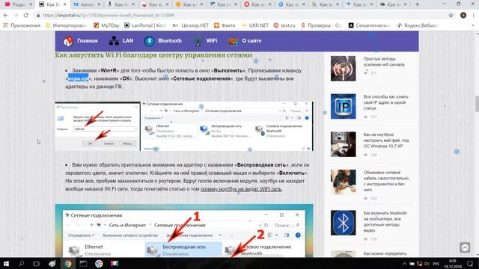This screenshot has width=479, height=269.
Task: Open the Проверка bookmark with Yandex icon
Action: click(x=321, y=25)
